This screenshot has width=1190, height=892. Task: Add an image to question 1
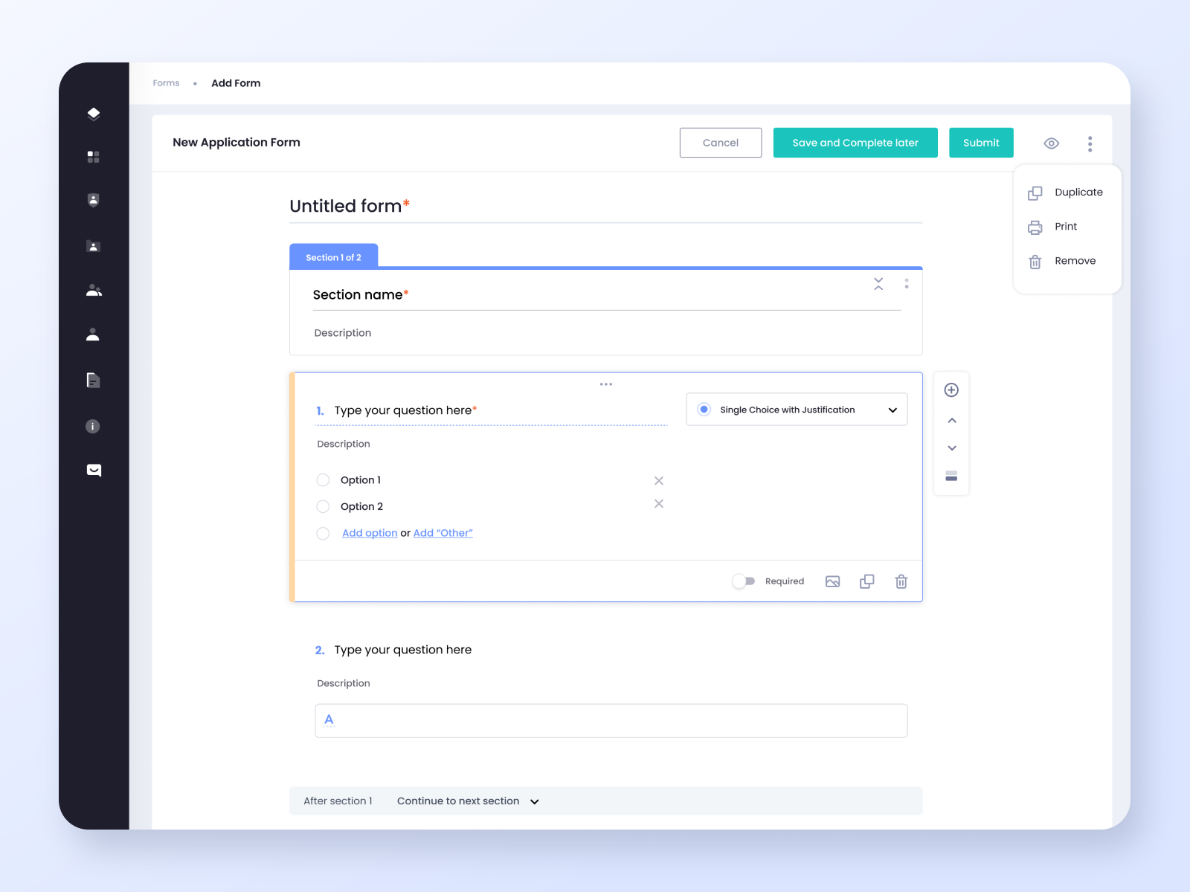833,581
